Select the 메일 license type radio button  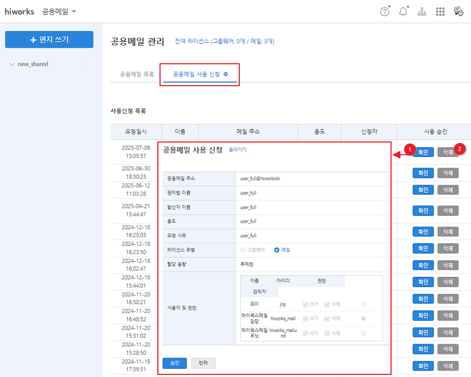[277, 250]
